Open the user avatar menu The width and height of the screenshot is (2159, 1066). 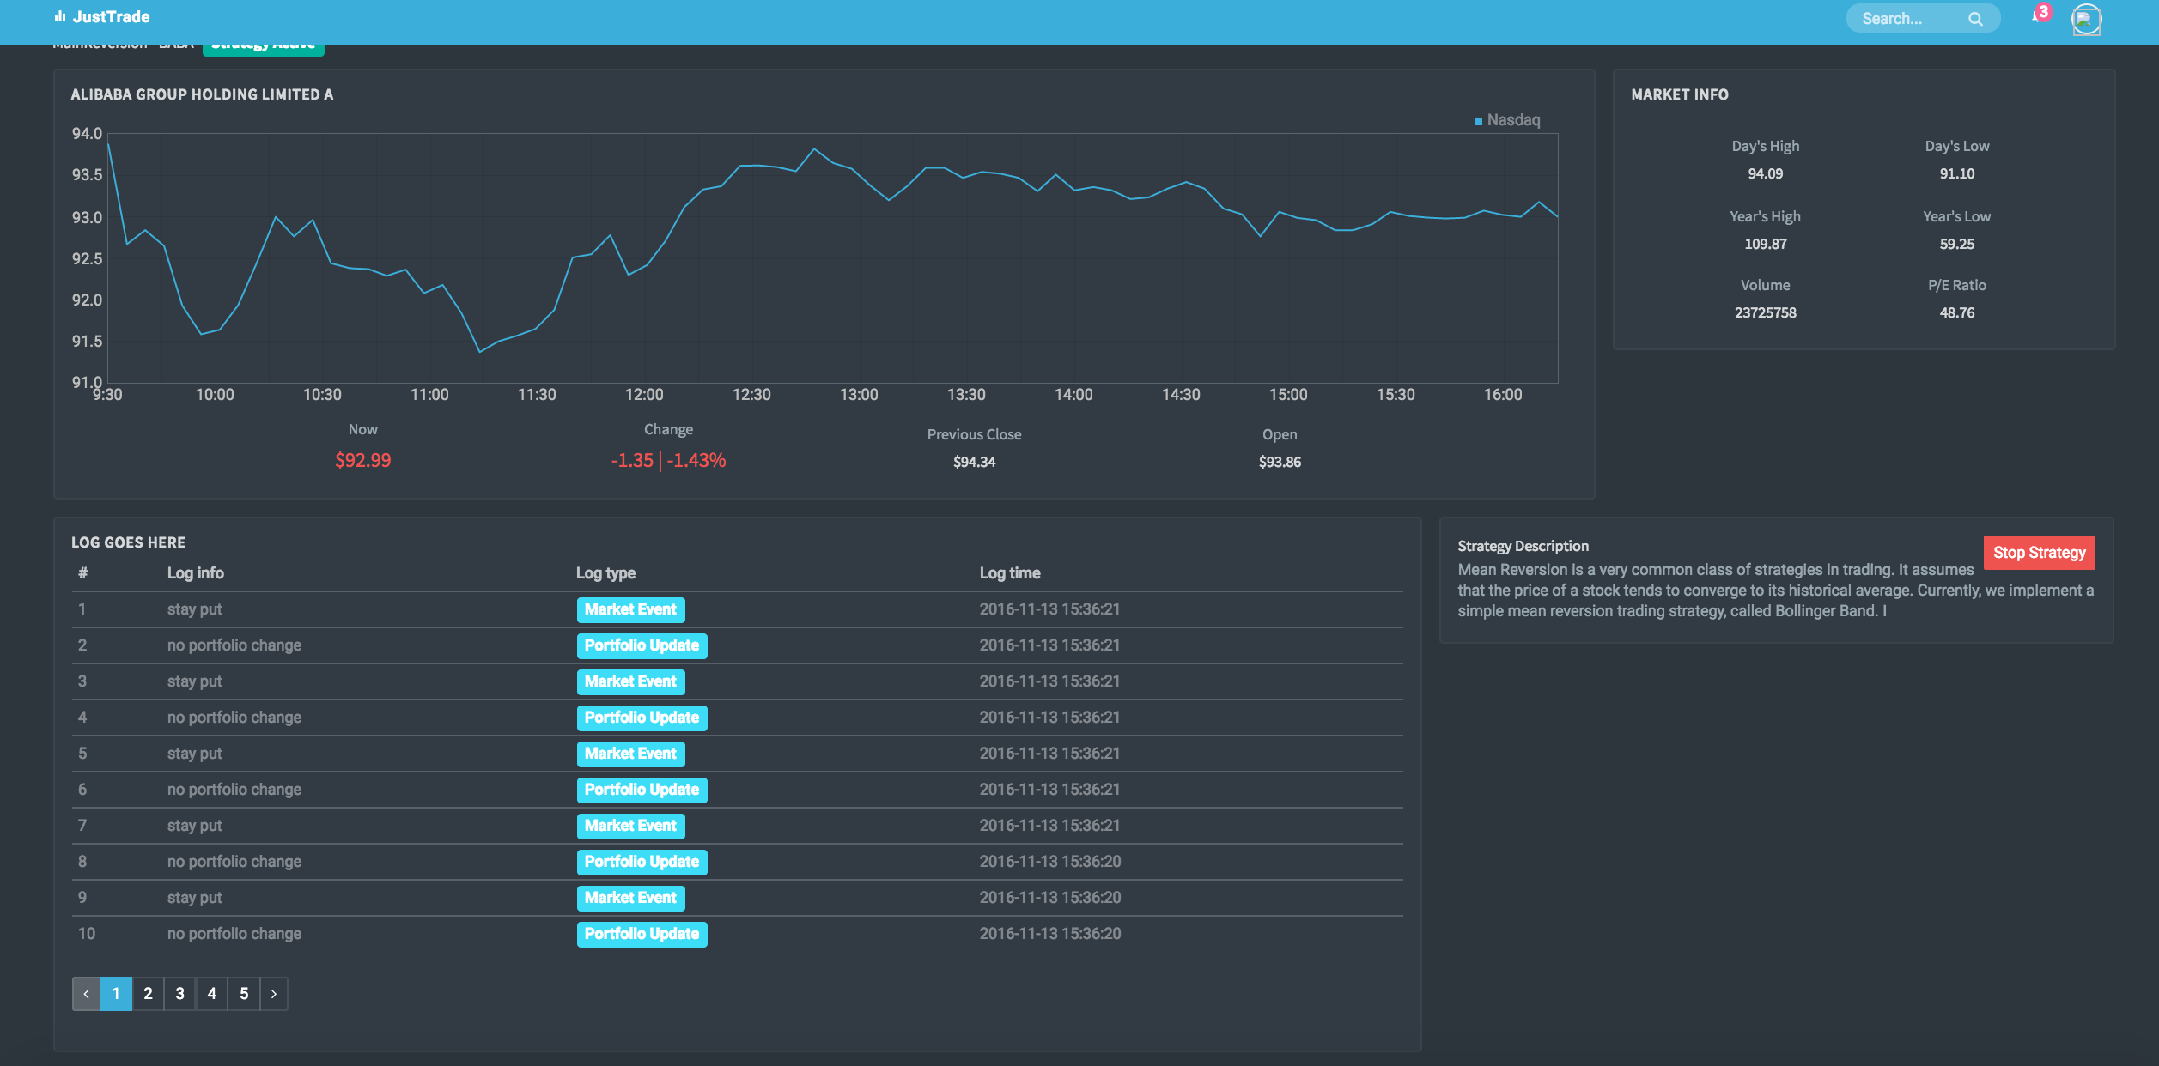(2086, 19)
